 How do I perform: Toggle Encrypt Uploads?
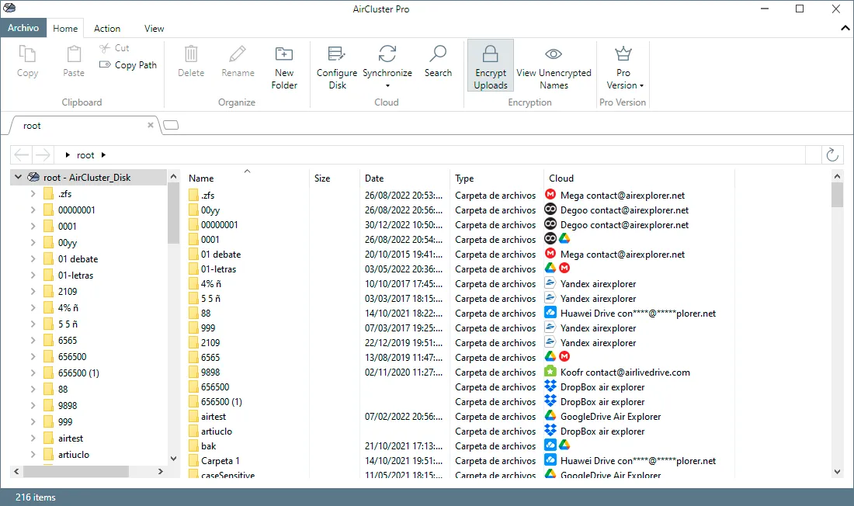490,65
